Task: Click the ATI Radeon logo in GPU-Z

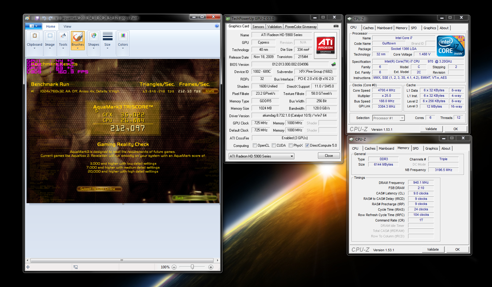Action: pyautogui.click(x=325, y=45)
